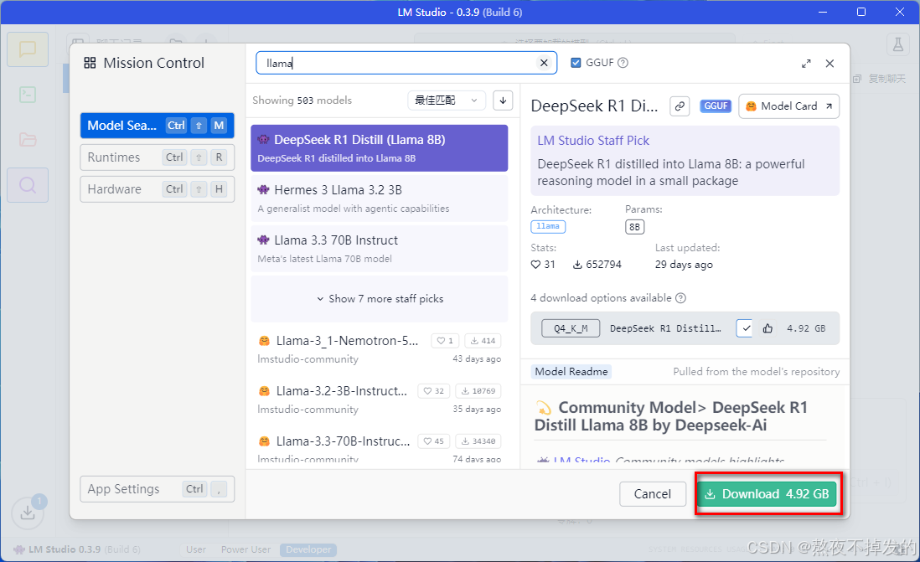Open the Hardware tab
The width and height of the screenshot is (920, 562).
pyautogui.click(x=158, y=189)
